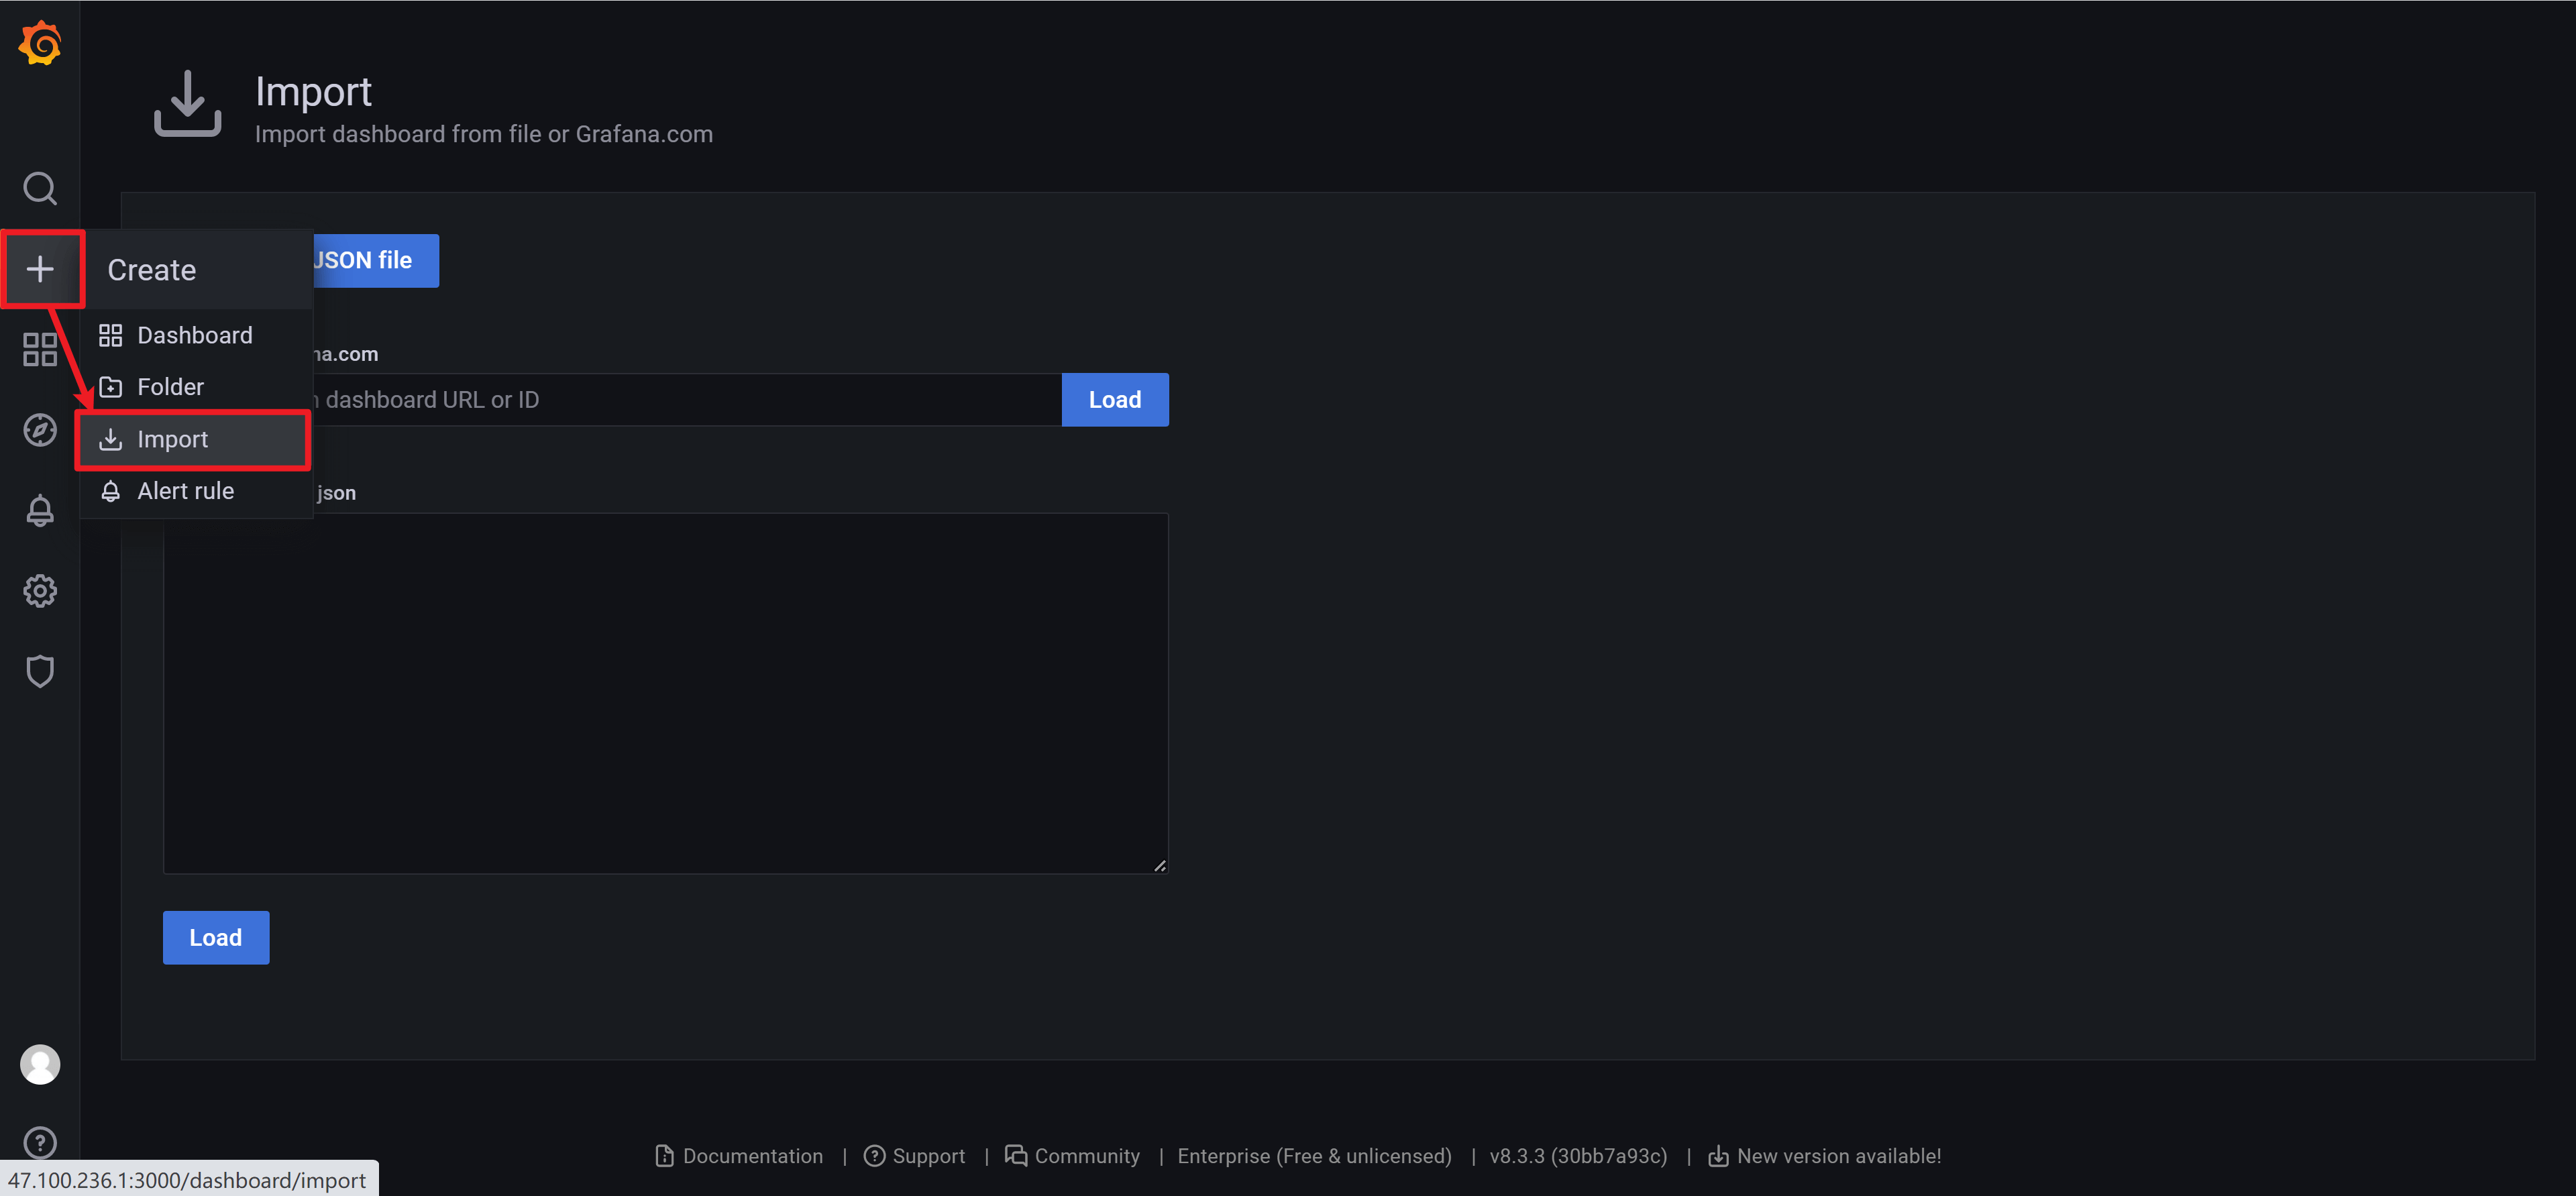Choose Alert rule in Create menu

[185, 491]
